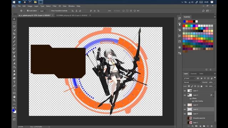Hide Layer 3 with its eye icon
The width and height of the screenshot is (228, 128).
185,91
